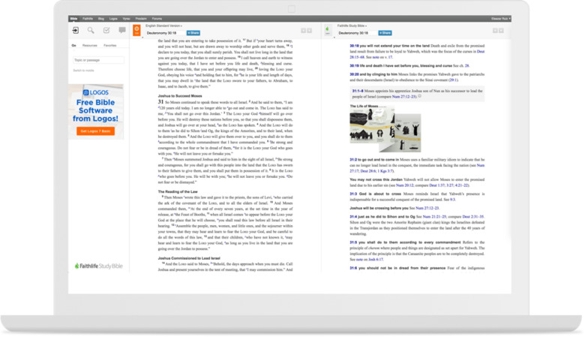
Task: Follow the 9:3 cross-reference link
Action: [452, 200]
